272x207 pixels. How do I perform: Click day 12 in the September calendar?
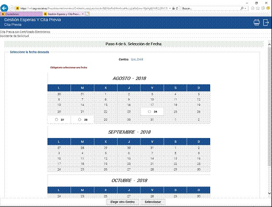click(106, 159)
